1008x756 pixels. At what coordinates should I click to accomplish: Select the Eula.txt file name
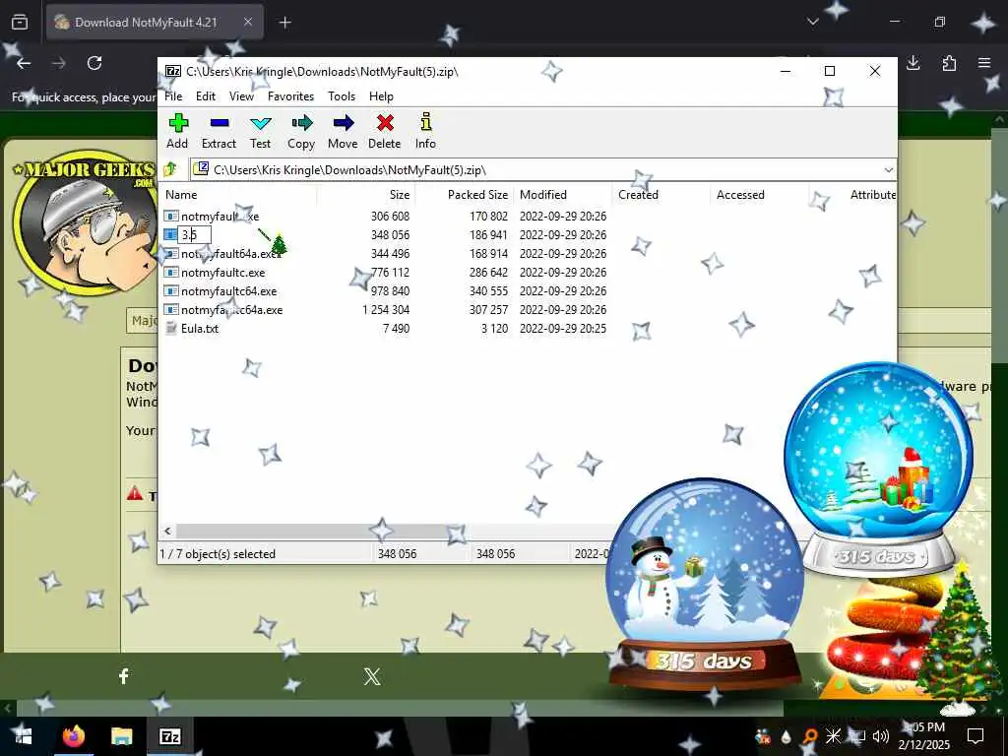pyautogui.click(x=200, y=329)
